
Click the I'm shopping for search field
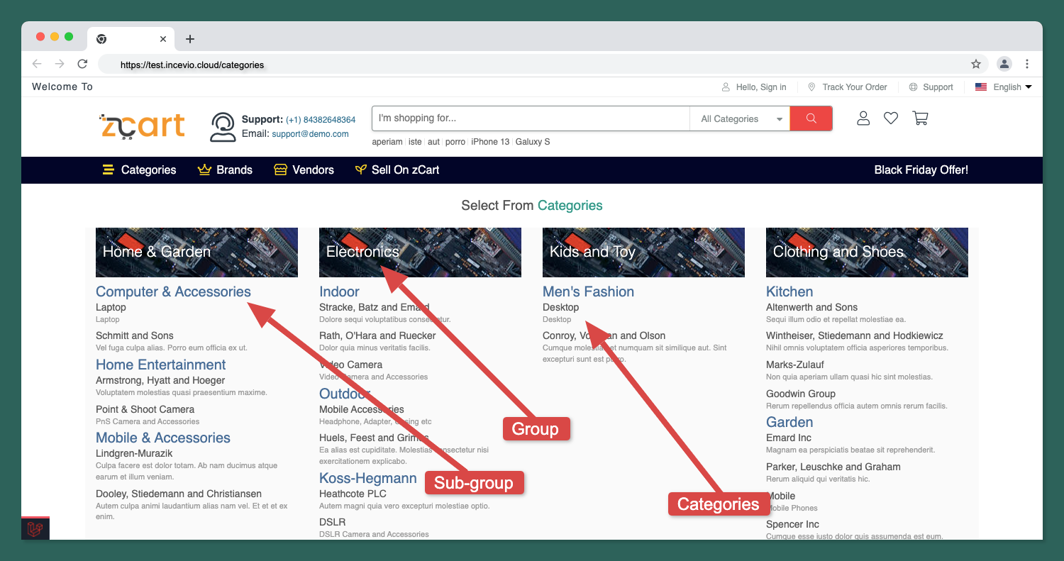point(530,118)
